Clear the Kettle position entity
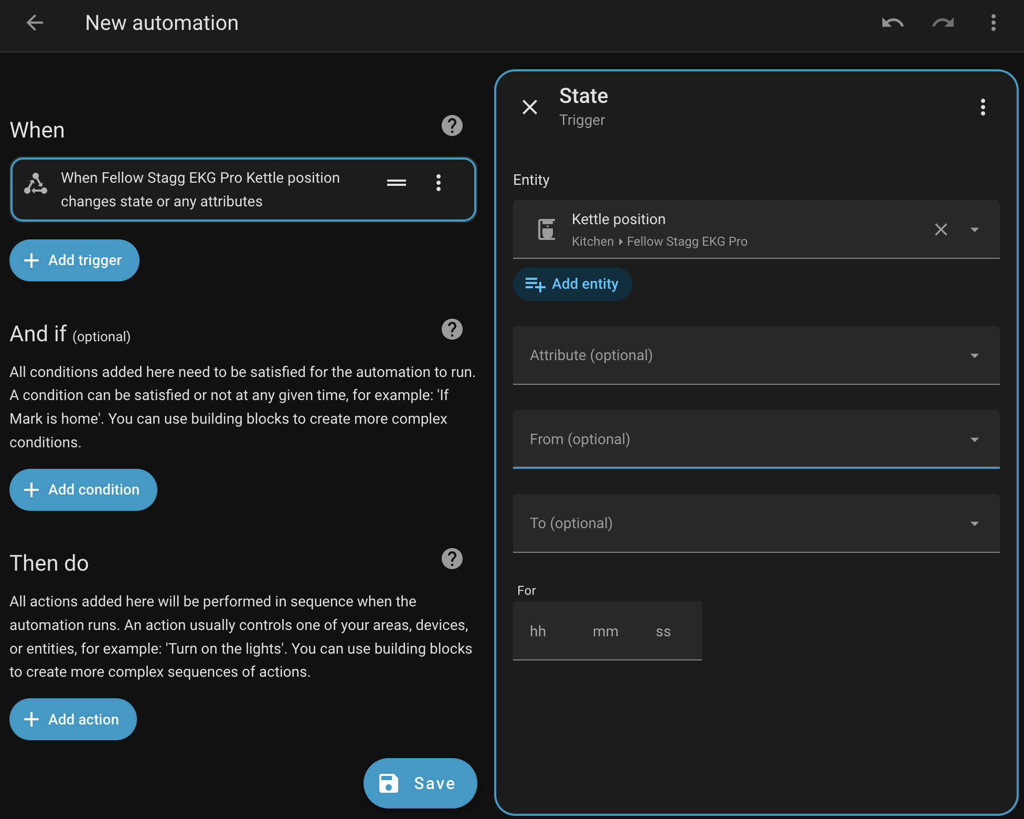This screenshot has width=1024, height=819. coord(941,229)
